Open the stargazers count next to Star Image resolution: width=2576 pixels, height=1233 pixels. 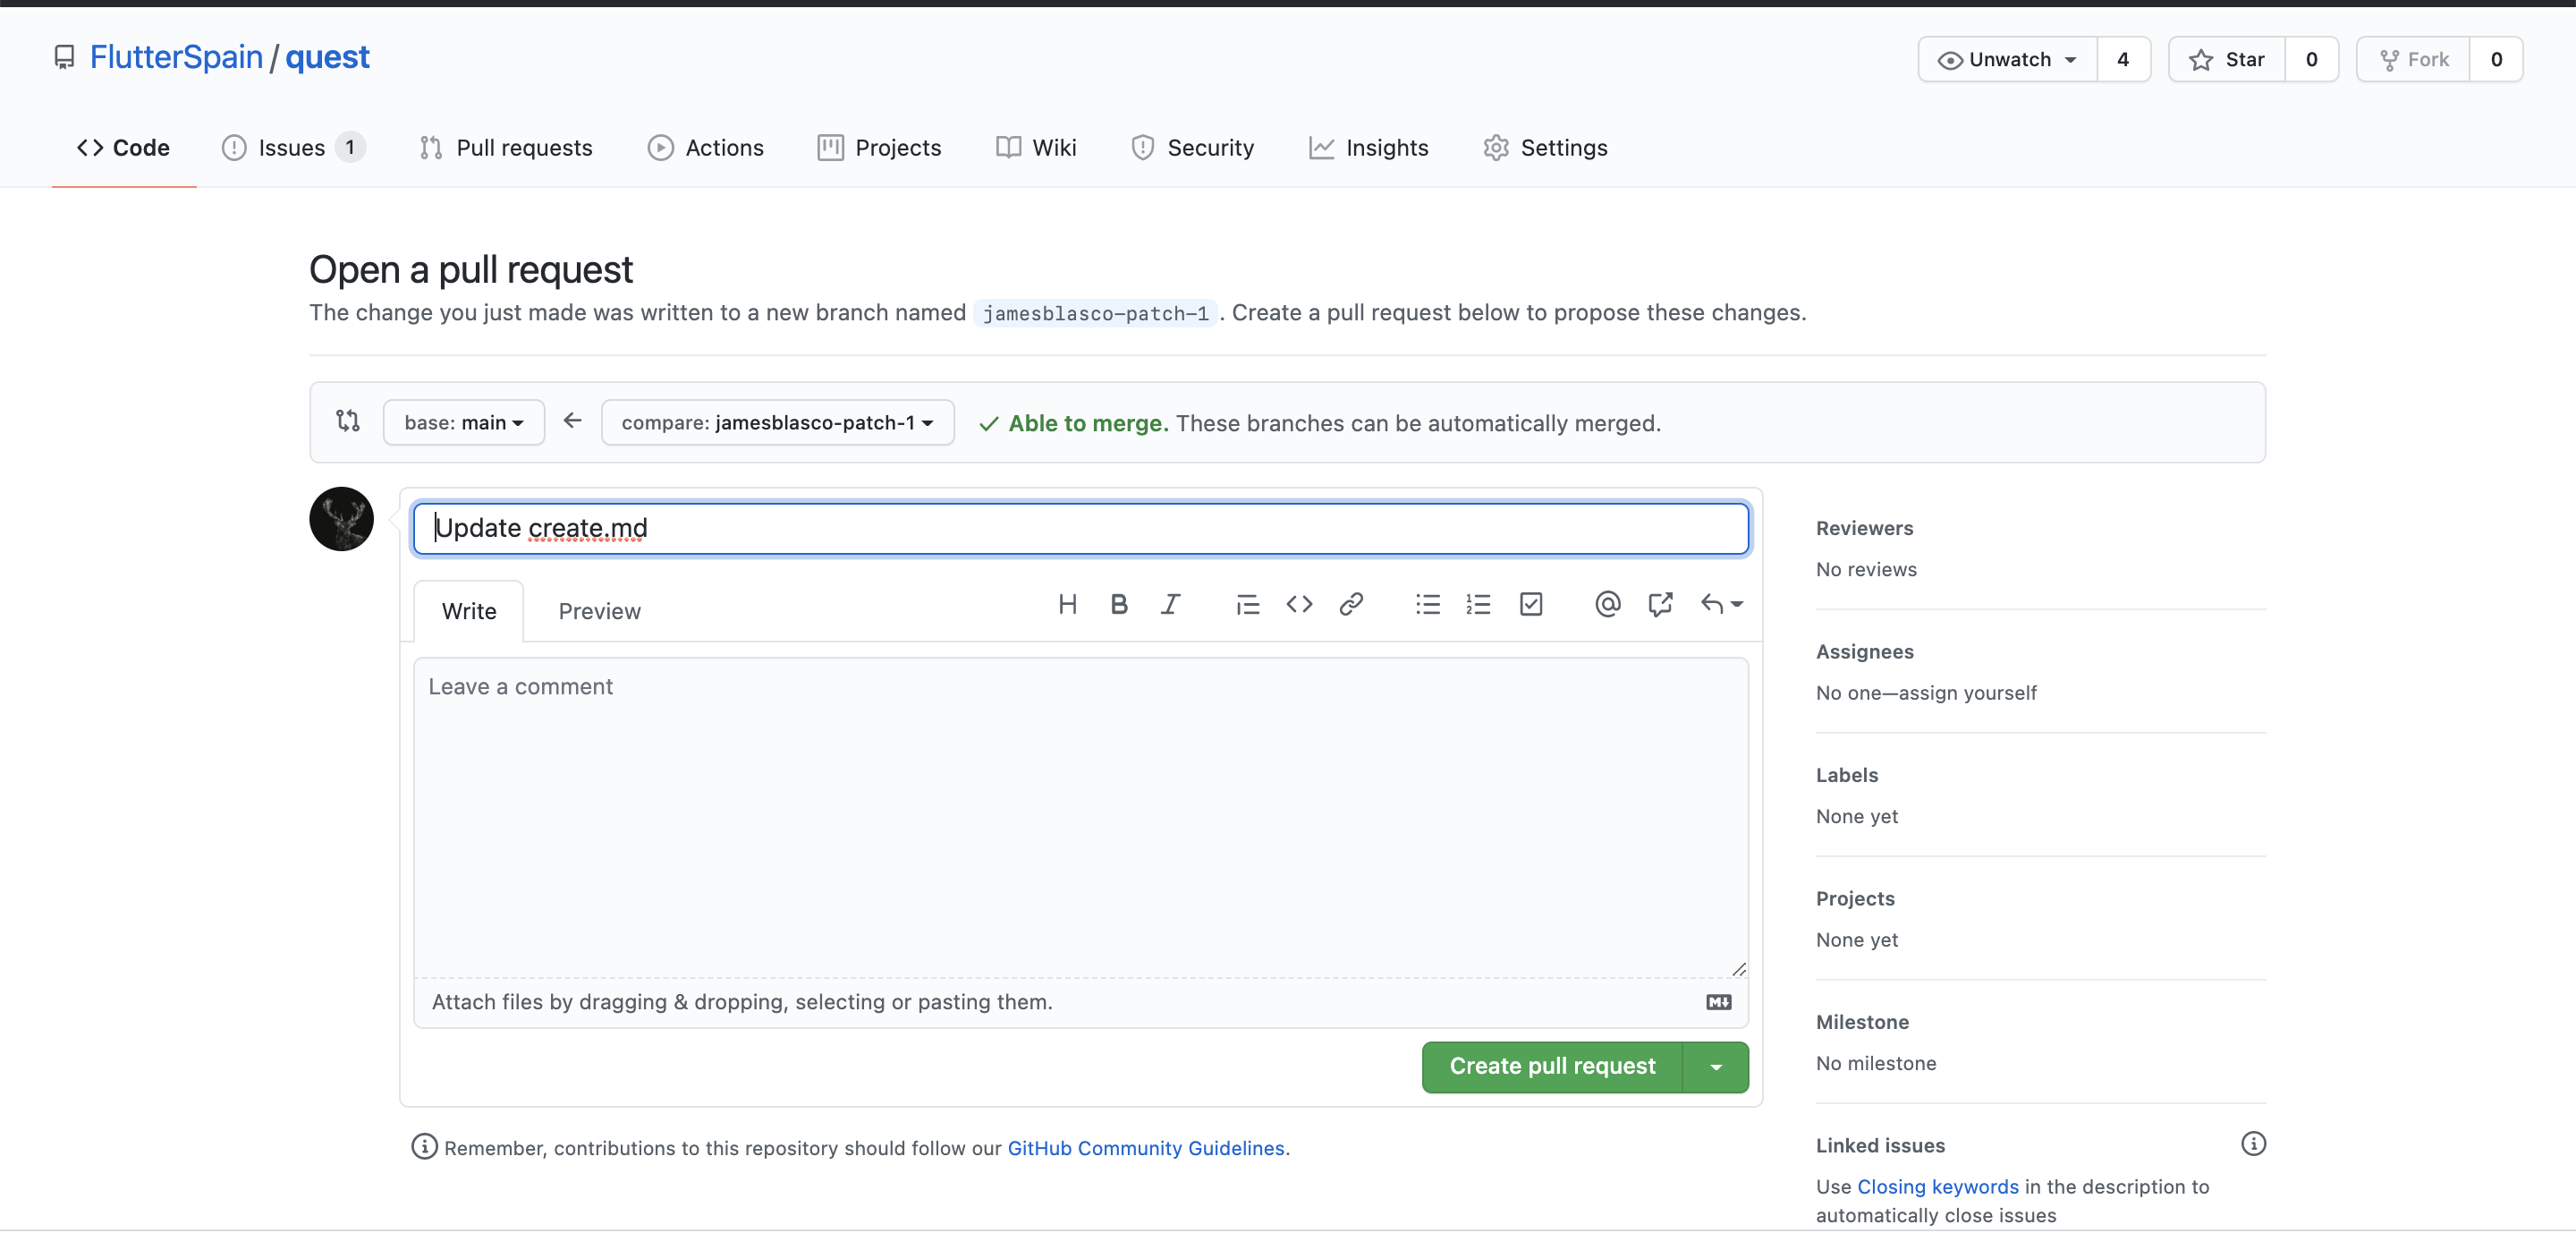[x=2311, y=59]
